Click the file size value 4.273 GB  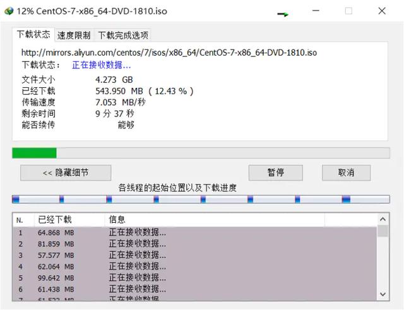tap(114, 80)
